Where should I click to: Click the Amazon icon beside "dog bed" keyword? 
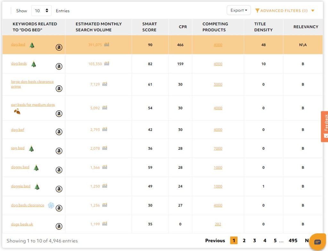pos(59,47)
